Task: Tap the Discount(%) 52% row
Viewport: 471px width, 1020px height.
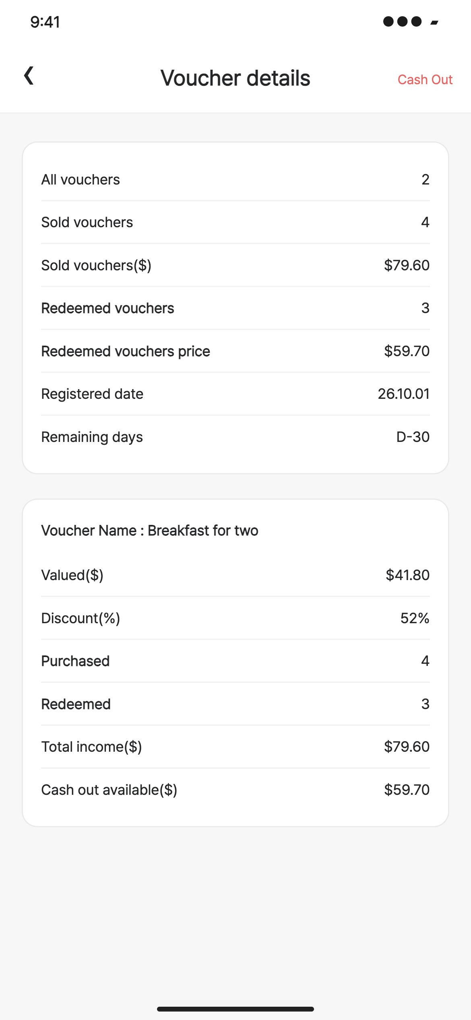Action: pyautogui.click(x=235, y=618)
